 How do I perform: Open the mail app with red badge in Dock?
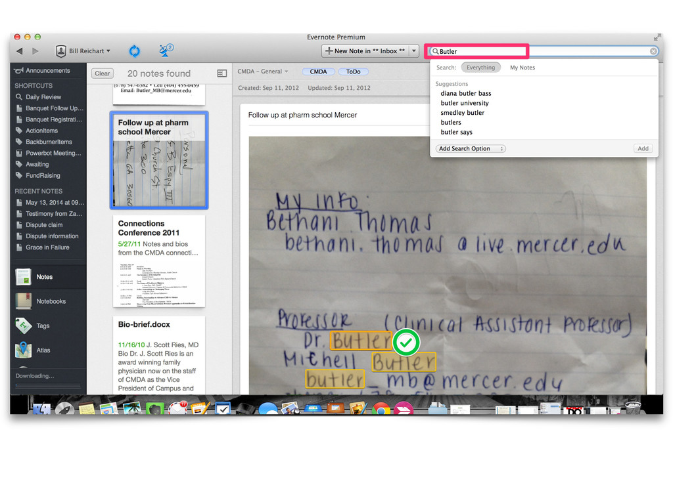[177, 408]
